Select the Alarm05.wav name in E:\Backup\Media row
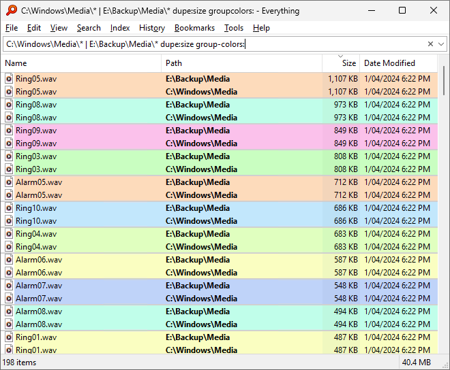Image resolution: width=450 pixels, height=370 pixels. click(x=39, y=182)
